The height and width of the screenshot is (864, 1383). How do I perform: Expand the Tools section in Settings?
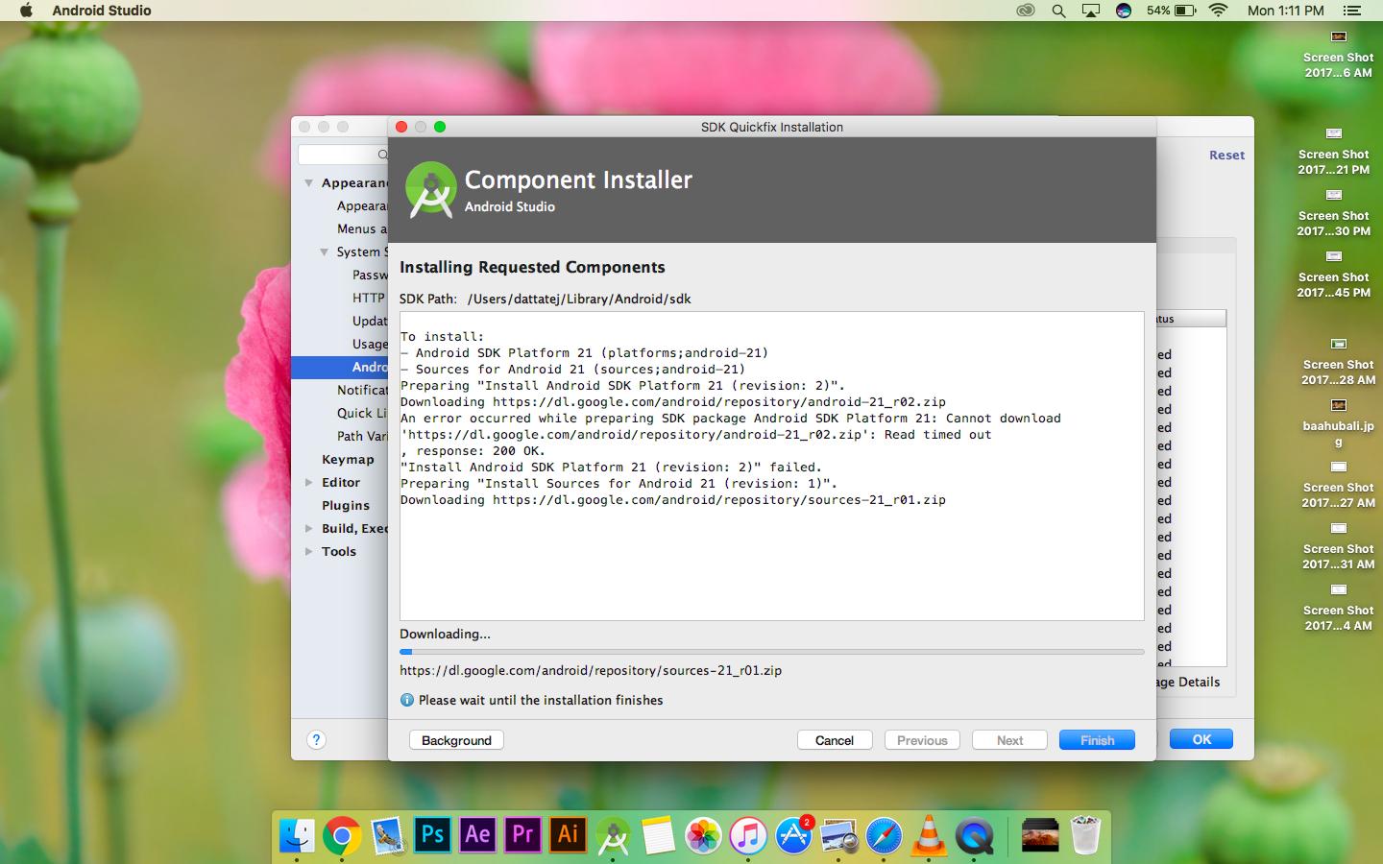(x=309, y=551)
